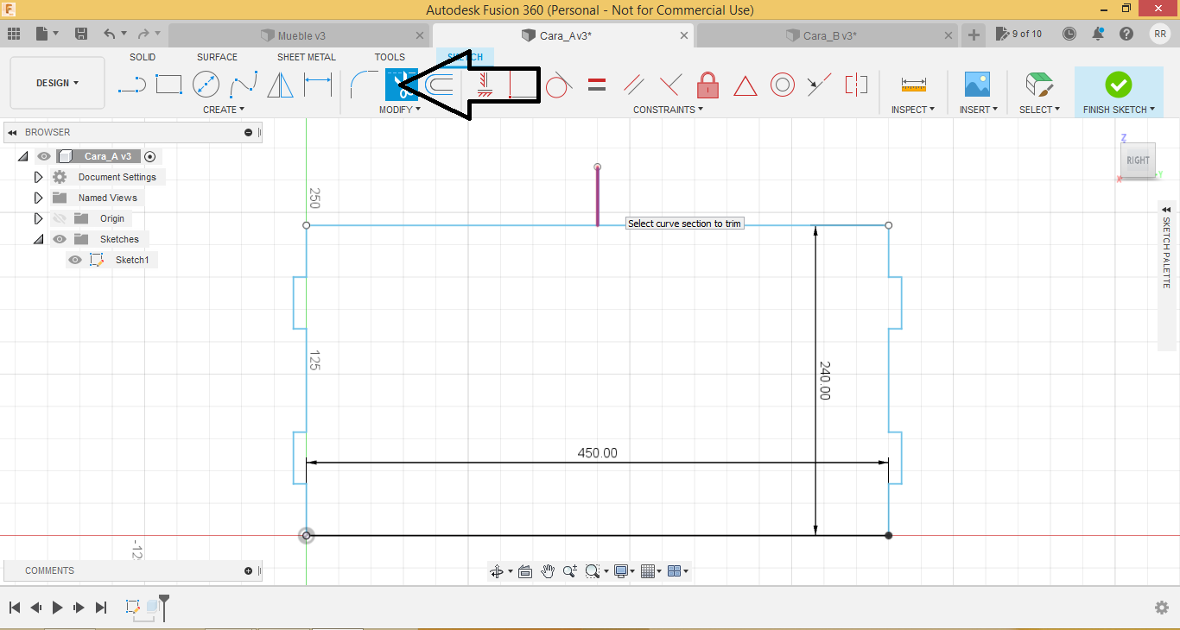Activate the Pan hand tool

click(548, 571)
